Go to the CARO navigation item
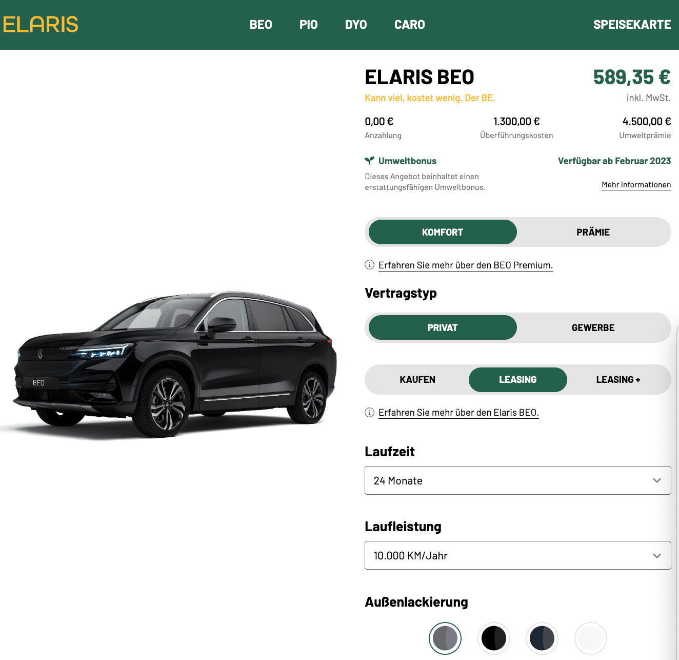This screenshot has width=679, height=660. [410, 25]
